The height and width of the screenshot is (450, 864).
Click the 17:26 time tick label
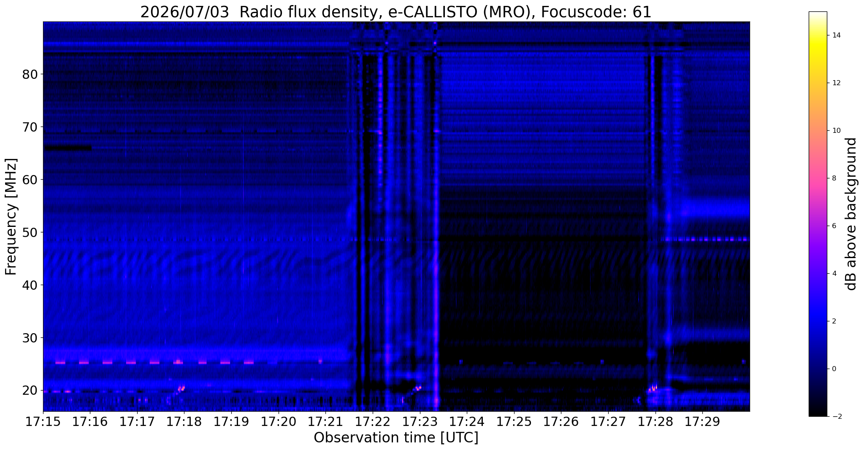561,421
